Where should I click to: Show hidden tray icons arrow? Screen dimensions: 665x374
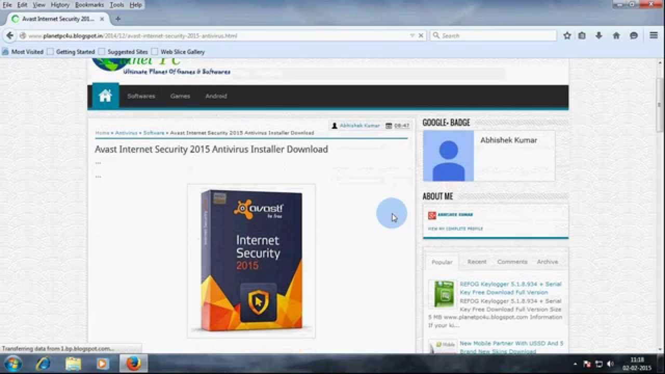click(575, 364)
